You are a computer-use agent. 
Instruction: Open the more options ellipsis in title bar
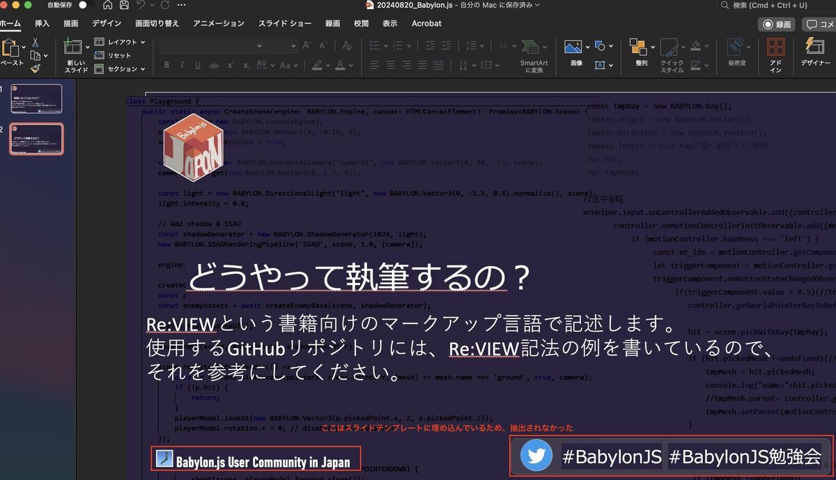(183, 5)
